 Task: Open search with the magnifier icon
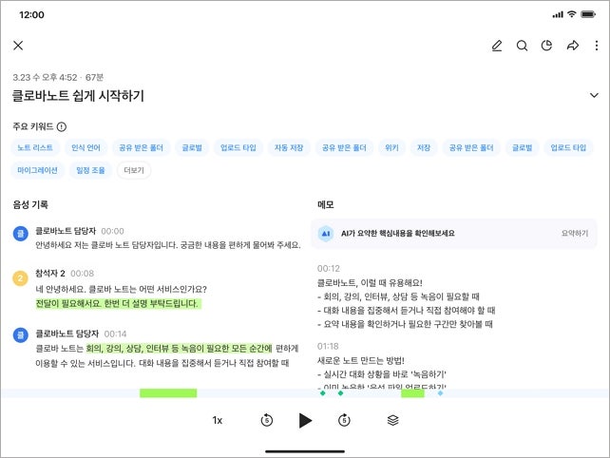(522, 46)
